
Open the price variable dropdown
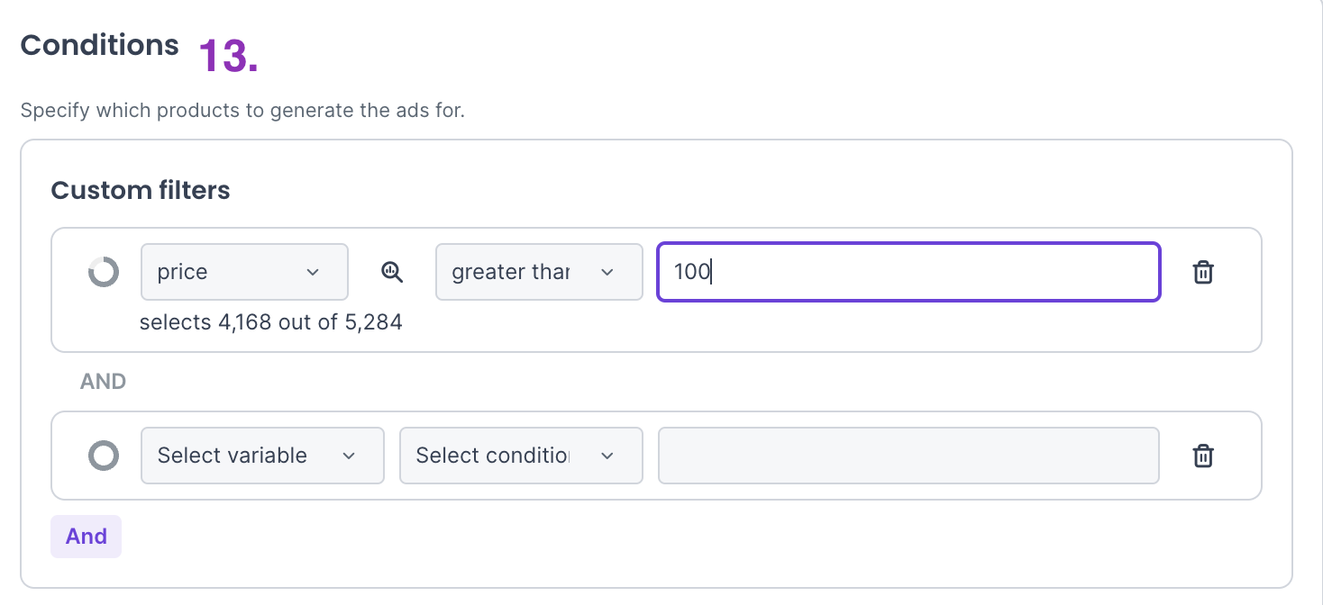[244, 272]
